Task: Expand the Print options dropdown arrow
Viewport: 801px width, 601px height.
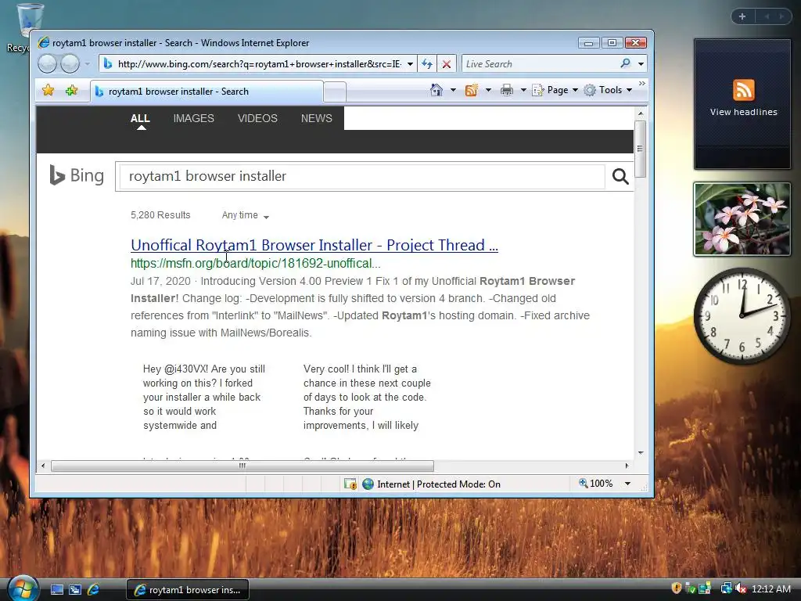Action: [523, 90]
